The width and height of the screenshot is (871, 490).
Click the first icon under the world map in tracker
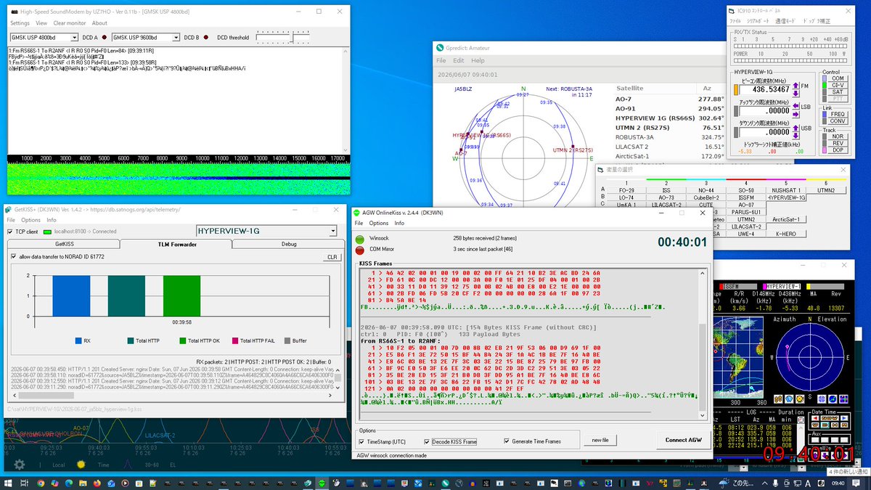point(778,399)
